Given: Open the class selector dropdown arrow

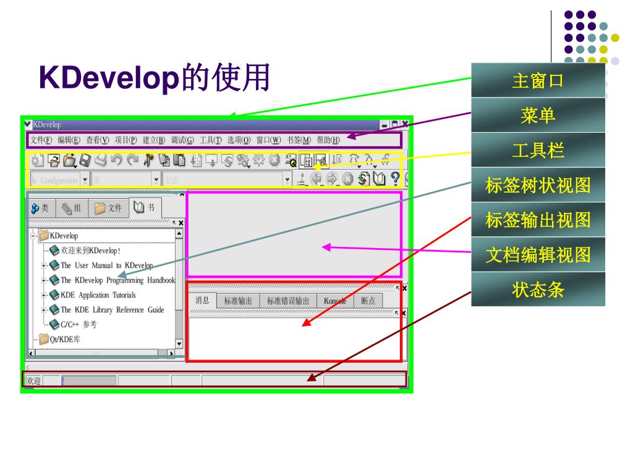Looking at the screenshot, I should (x=156, y=180).
